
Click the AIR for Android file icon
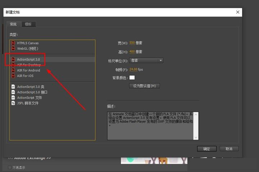13,70
